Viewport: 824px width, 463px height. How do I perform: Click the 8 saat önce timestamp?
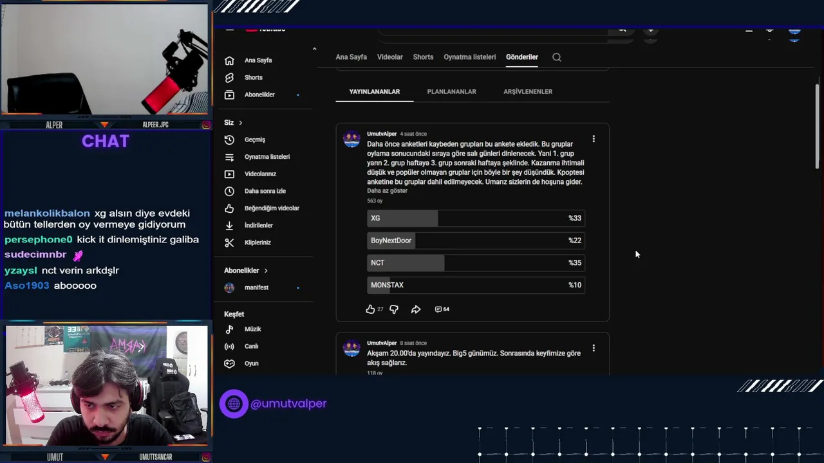coord(413,343)
